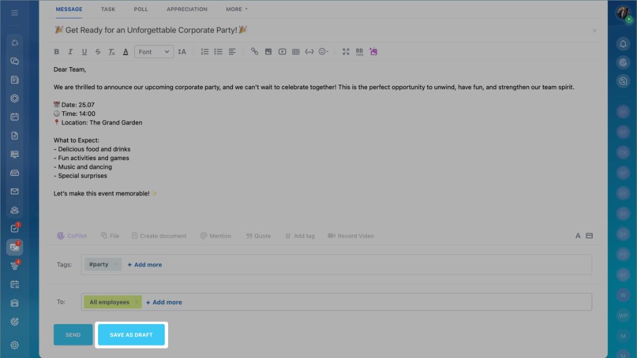Click Create document
Image resolution: width=637 pixels, height=358 pixels.
(x=159, y=236)
